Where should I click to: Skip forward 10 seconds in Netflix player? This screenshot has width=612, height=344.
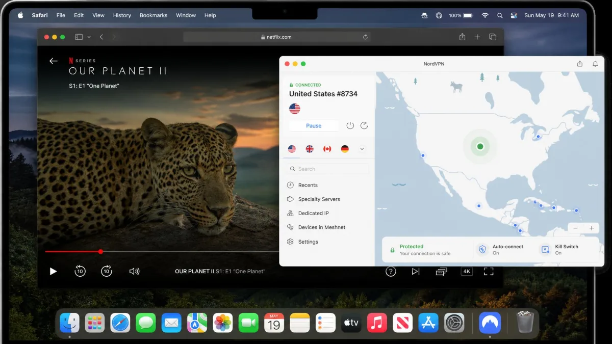[107, 271]
